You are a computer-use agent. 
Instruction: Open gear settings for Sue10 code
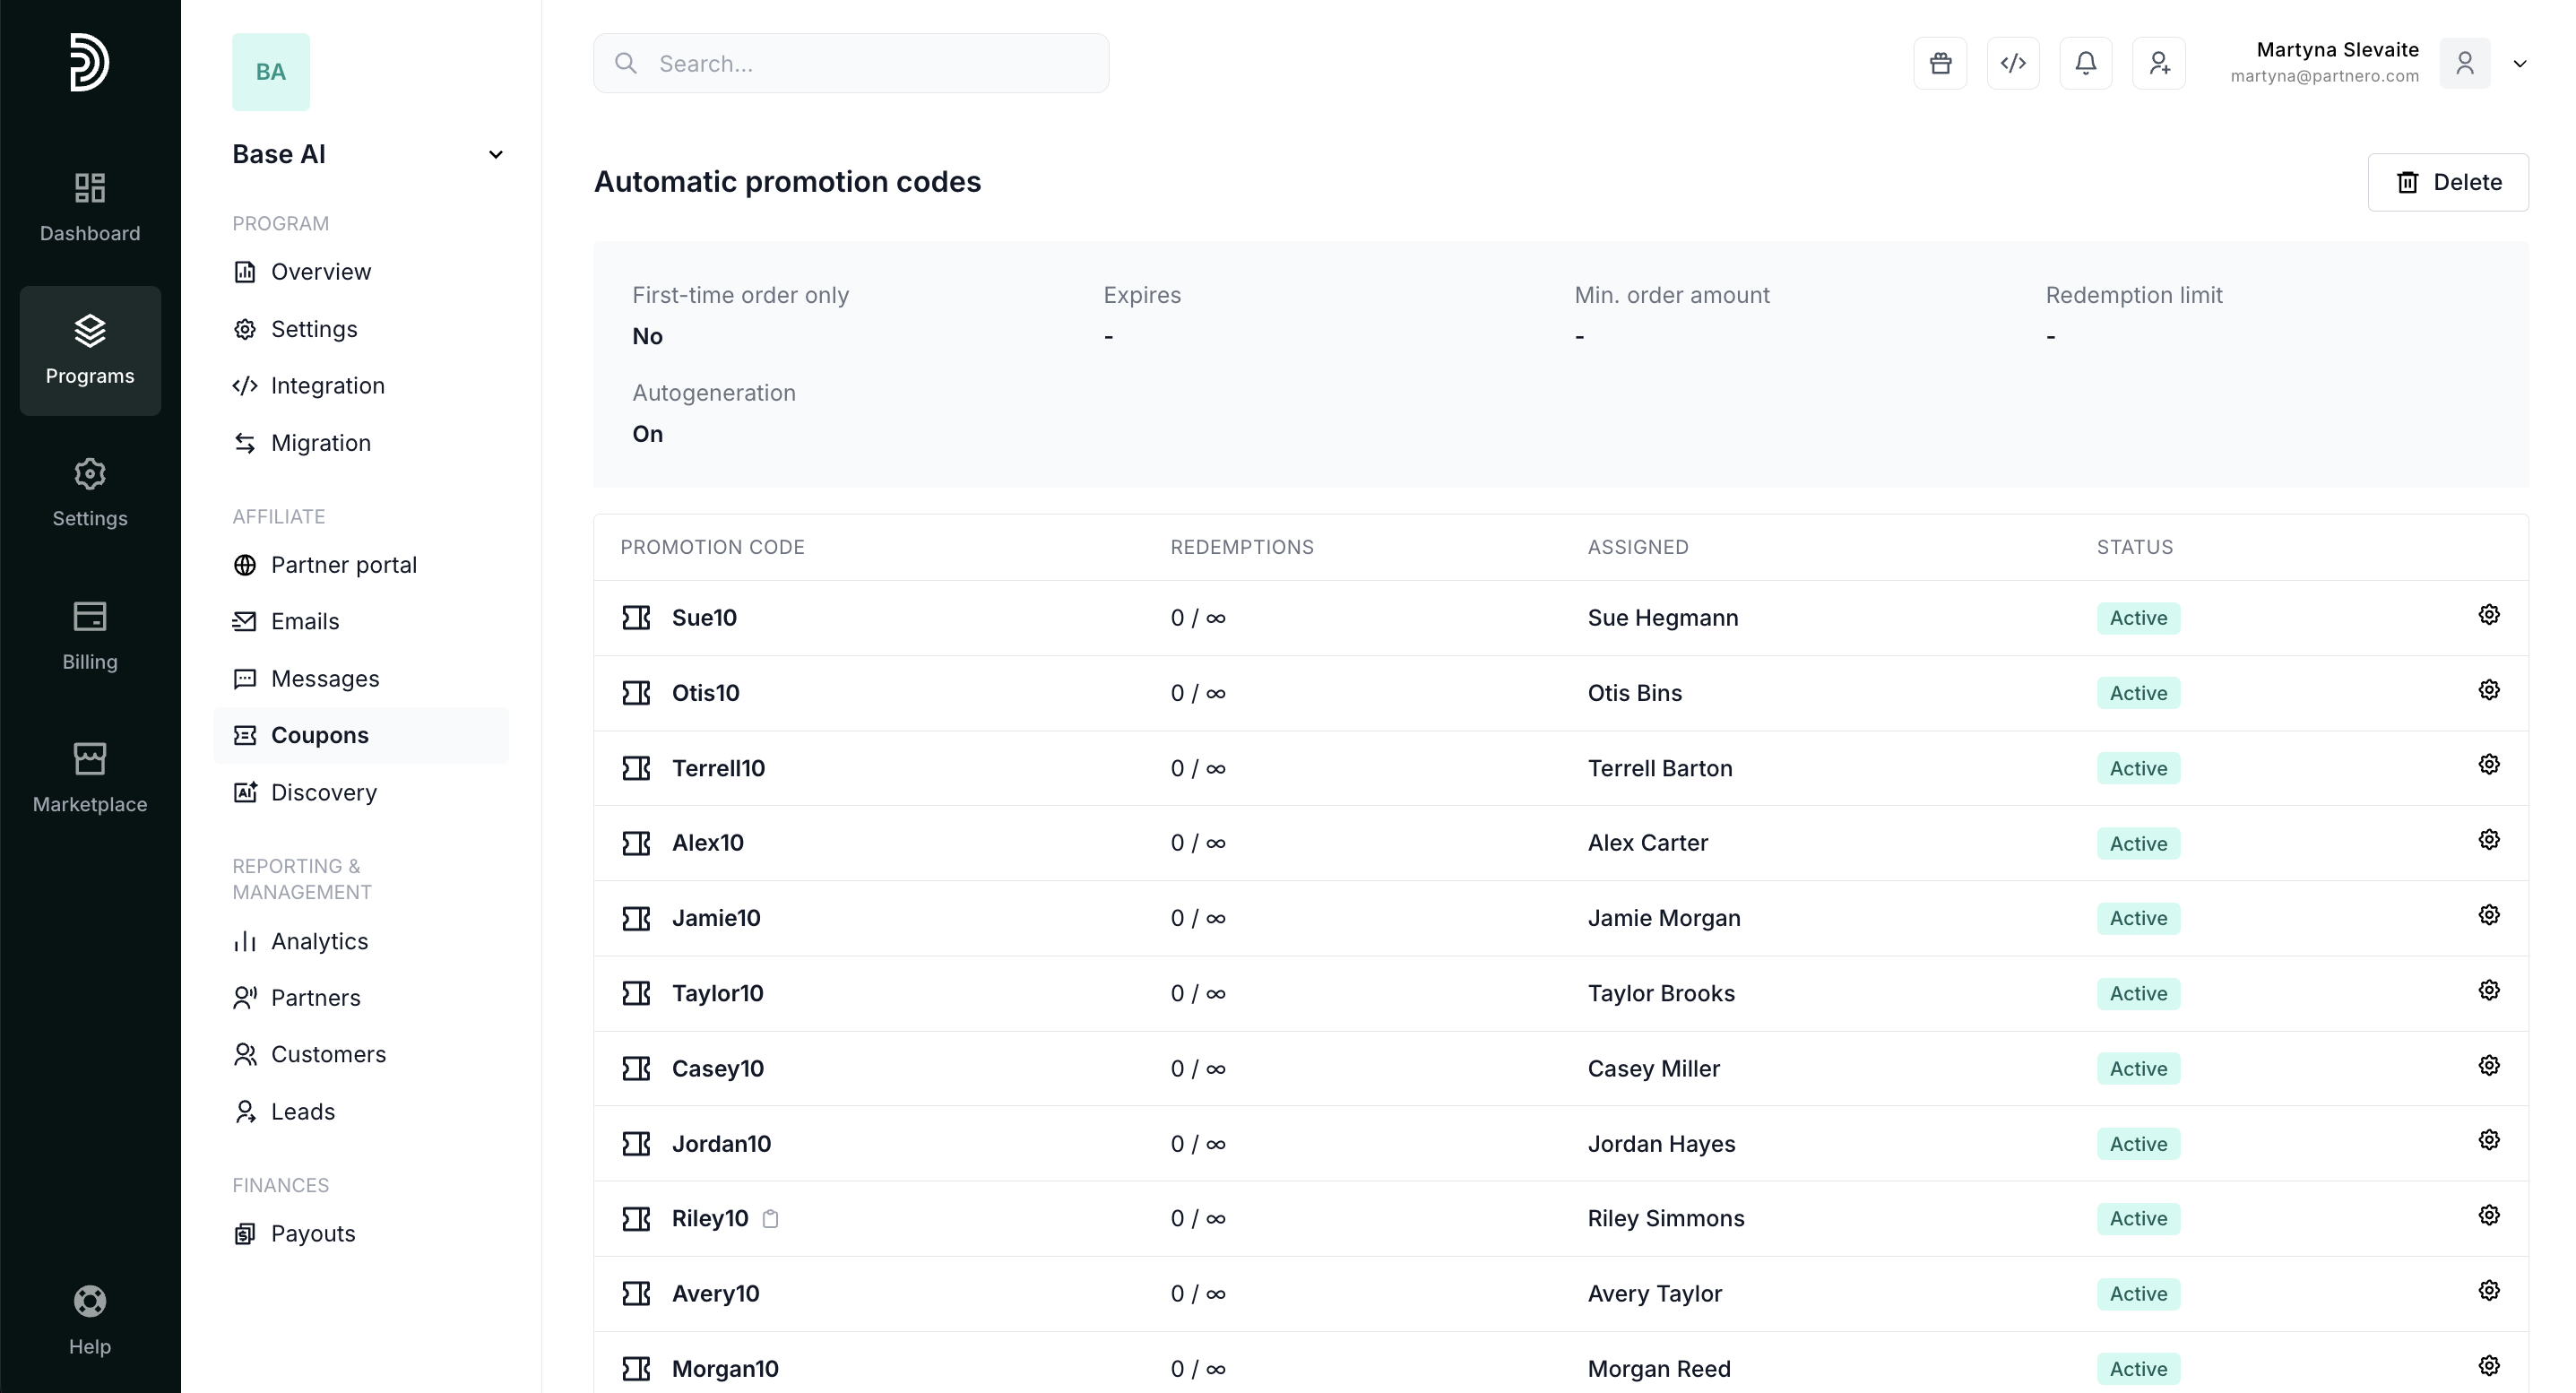pos(2488,615)
